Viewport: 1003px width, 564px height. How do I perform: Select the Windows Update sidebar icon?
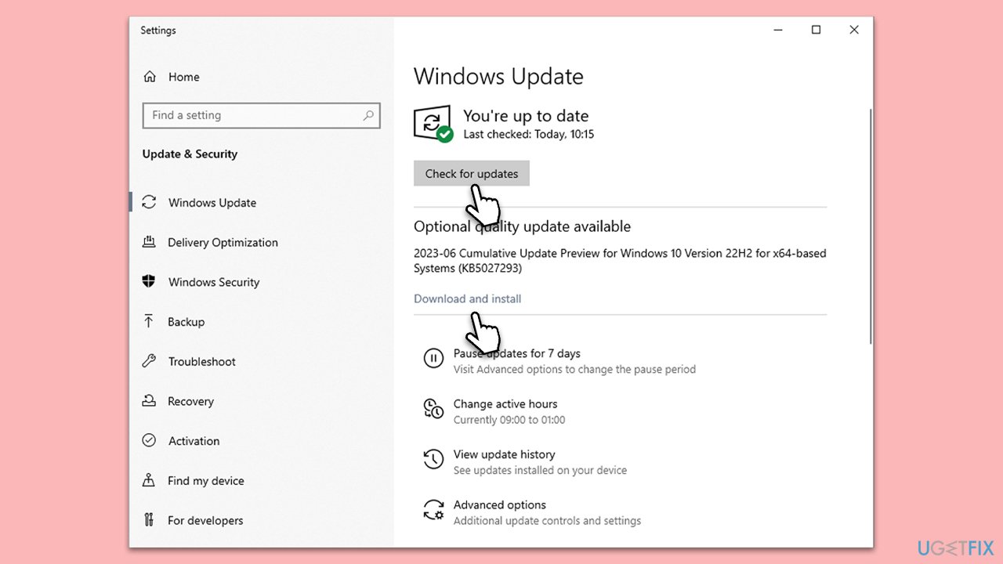[x=149, y=202]
